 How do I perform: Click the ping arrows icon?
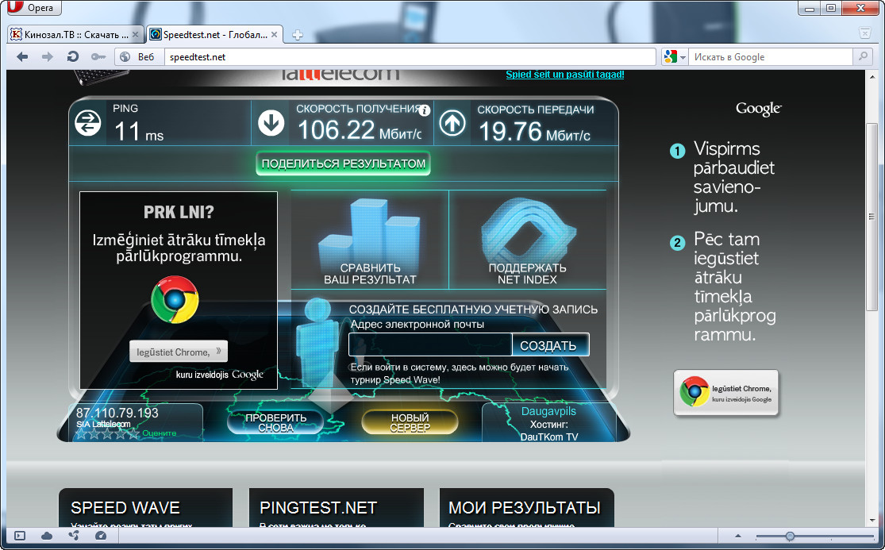tap(87, 123)
